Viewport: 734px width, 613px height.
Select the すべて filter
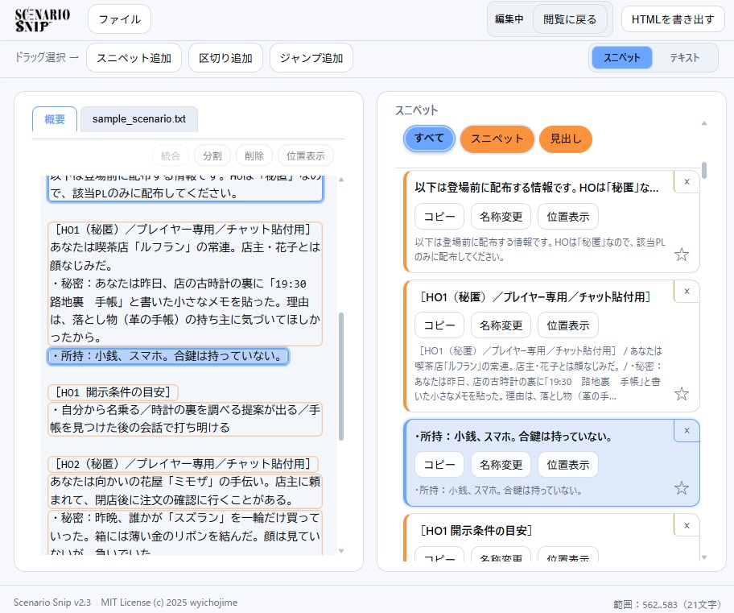pos(429,139)
